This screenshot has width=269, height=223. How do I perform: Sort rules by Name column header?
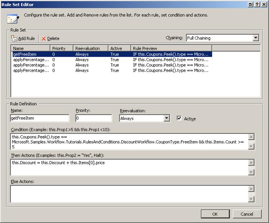point(31,48)
